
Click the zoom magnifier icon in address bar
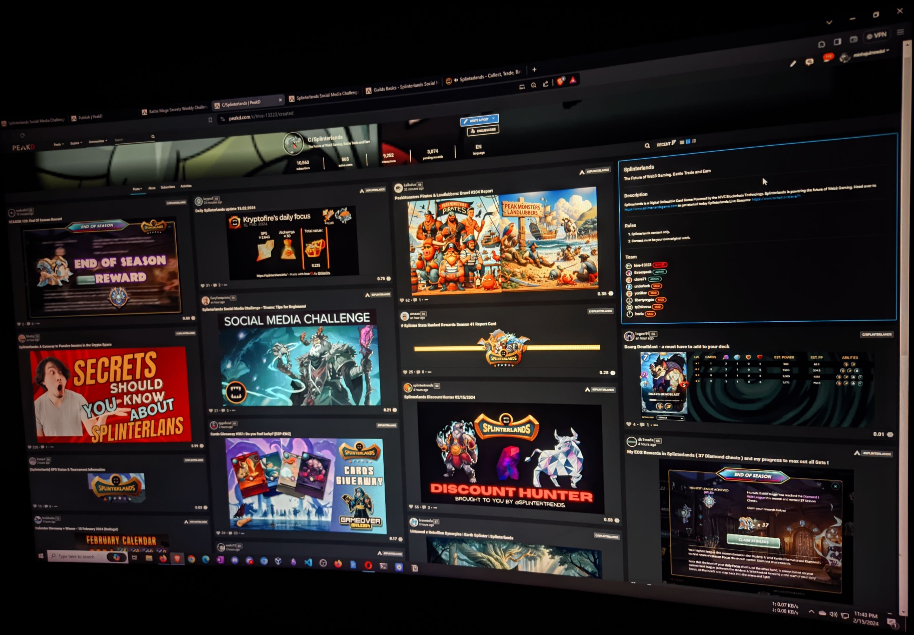click(533, 85)
